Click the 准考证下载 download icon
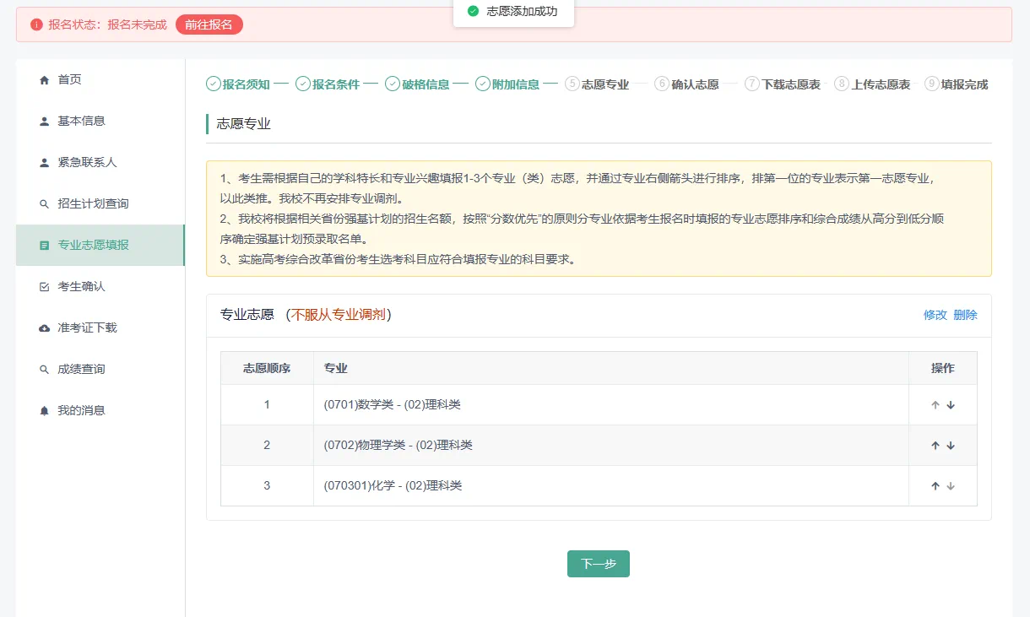1030x617 pixels. tap(43, 327)
